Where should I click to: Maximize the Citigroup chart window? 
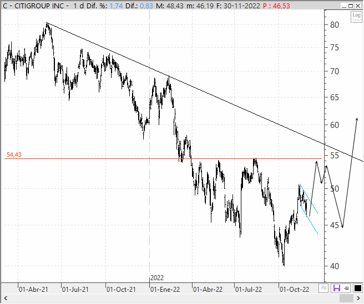(351, 6)
